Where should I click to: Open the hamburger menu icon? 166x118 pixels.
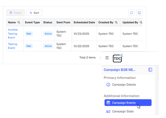107,58
